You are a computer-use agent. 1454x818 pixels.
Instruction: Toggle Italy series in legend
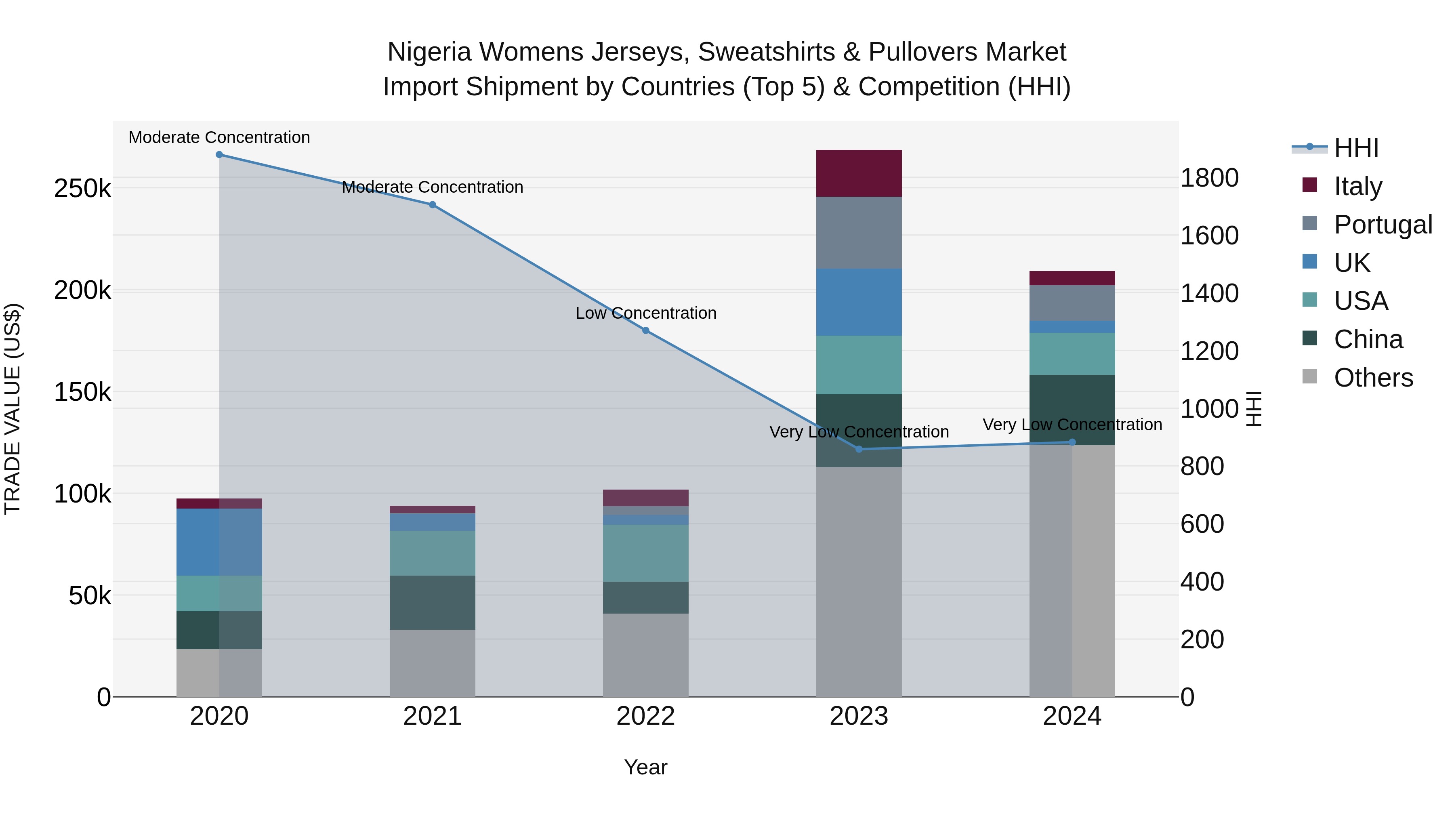[1358, 186]
